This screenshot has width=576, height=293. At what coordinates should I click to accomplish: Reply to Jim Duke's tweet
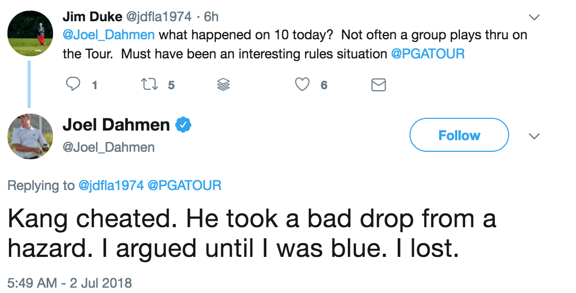(75, 84)
